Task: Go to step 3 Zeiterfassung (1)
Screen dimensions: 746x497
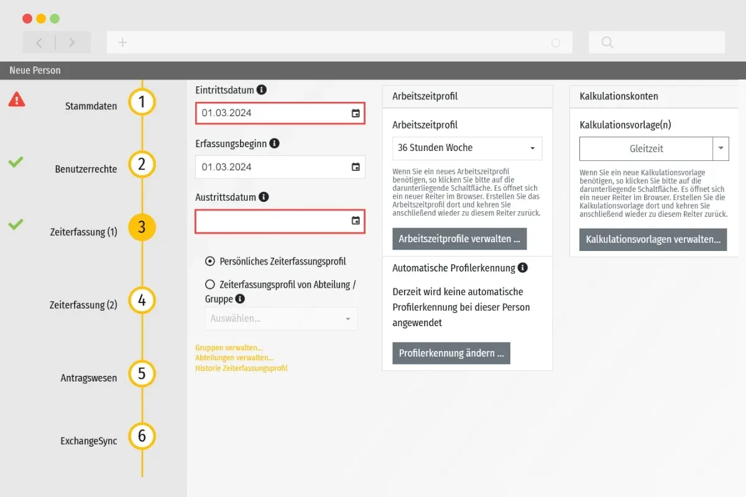Action: (142, 227)
